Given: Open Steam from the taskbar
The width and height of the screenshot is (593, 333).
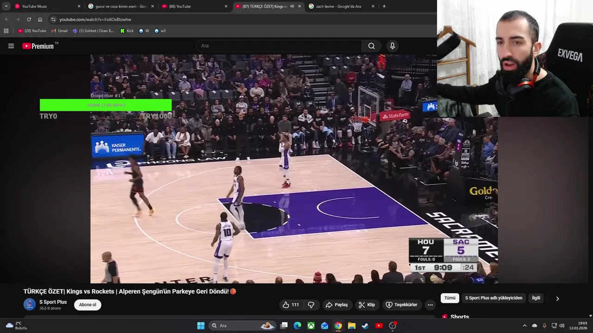Looking at the screenshot, I should click(x=365, y=326).
